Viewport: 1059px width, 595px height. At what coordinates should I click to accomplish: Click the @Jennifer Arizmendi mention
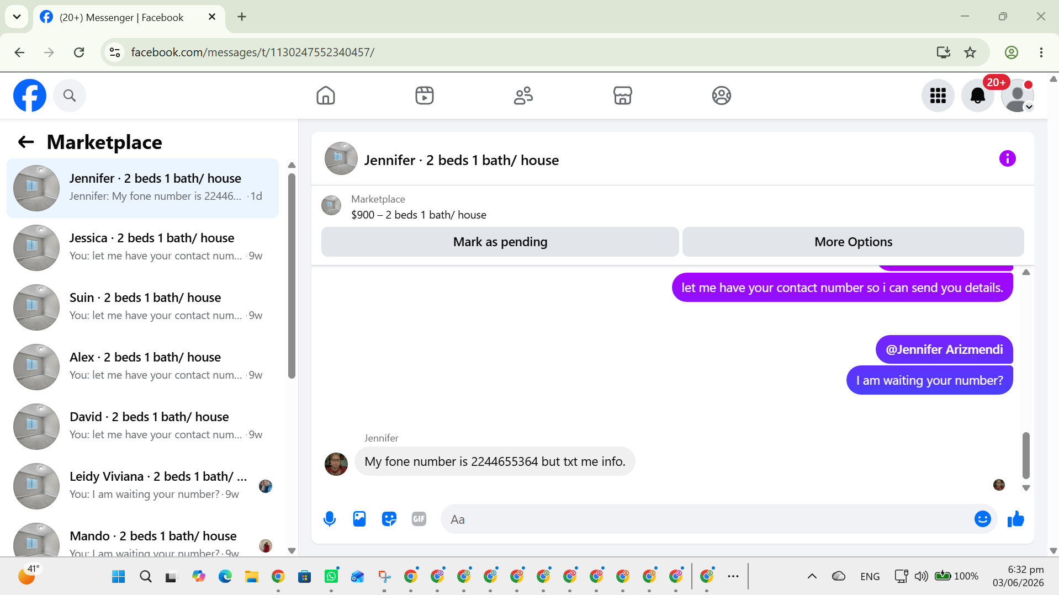[944, 349]
